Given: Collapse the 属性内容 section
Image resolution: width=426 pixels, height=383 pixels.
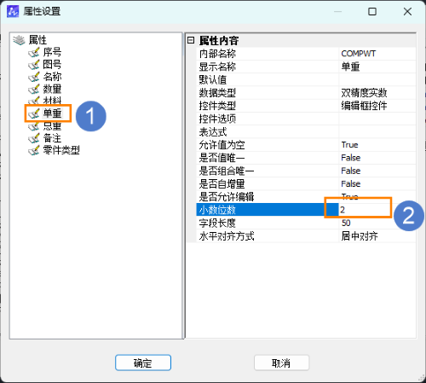Looking at the screenshot, I should (191, 40).
